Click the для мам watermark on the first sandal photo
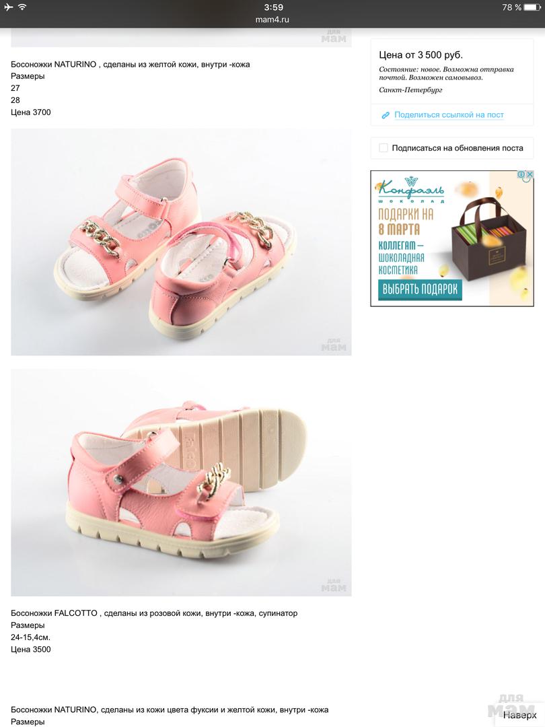545x727 pixels. pos(334,345)
